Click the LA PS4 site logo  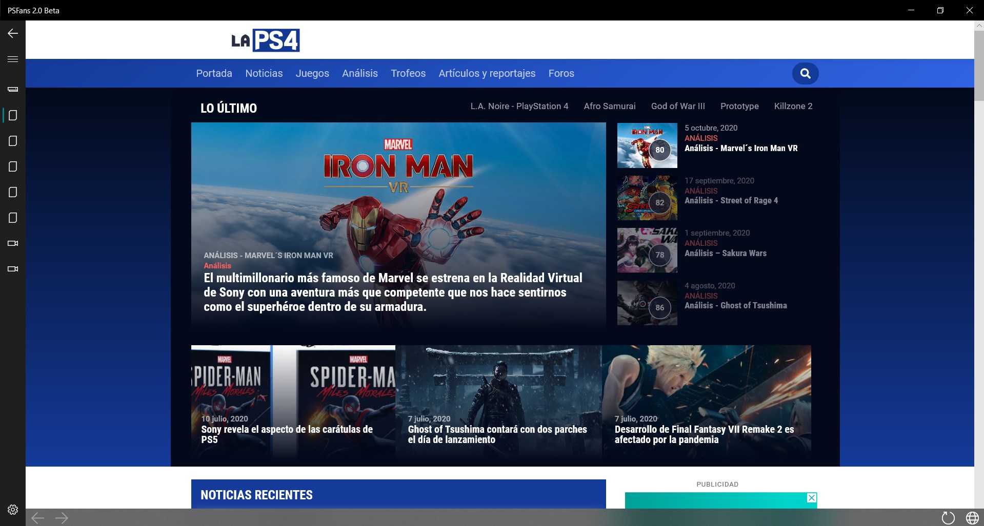click(265, 40)
